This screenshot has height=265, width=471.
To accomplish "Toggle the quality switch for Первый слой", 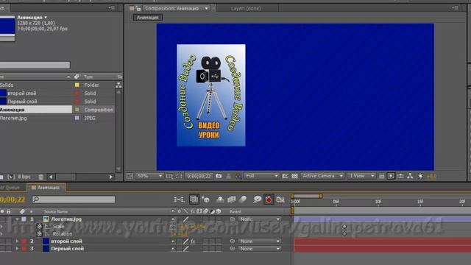I will (186, 249).
